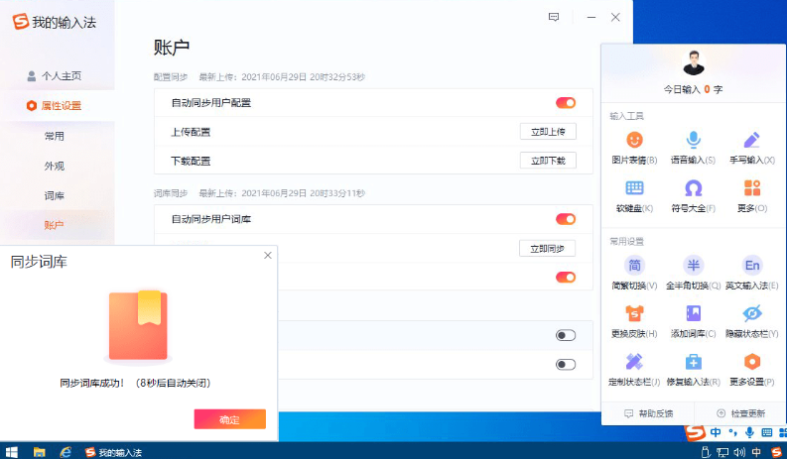787x459 pixels.
Task: Open 手写输入 handwriting tool
Action: [x=752, y=148]
